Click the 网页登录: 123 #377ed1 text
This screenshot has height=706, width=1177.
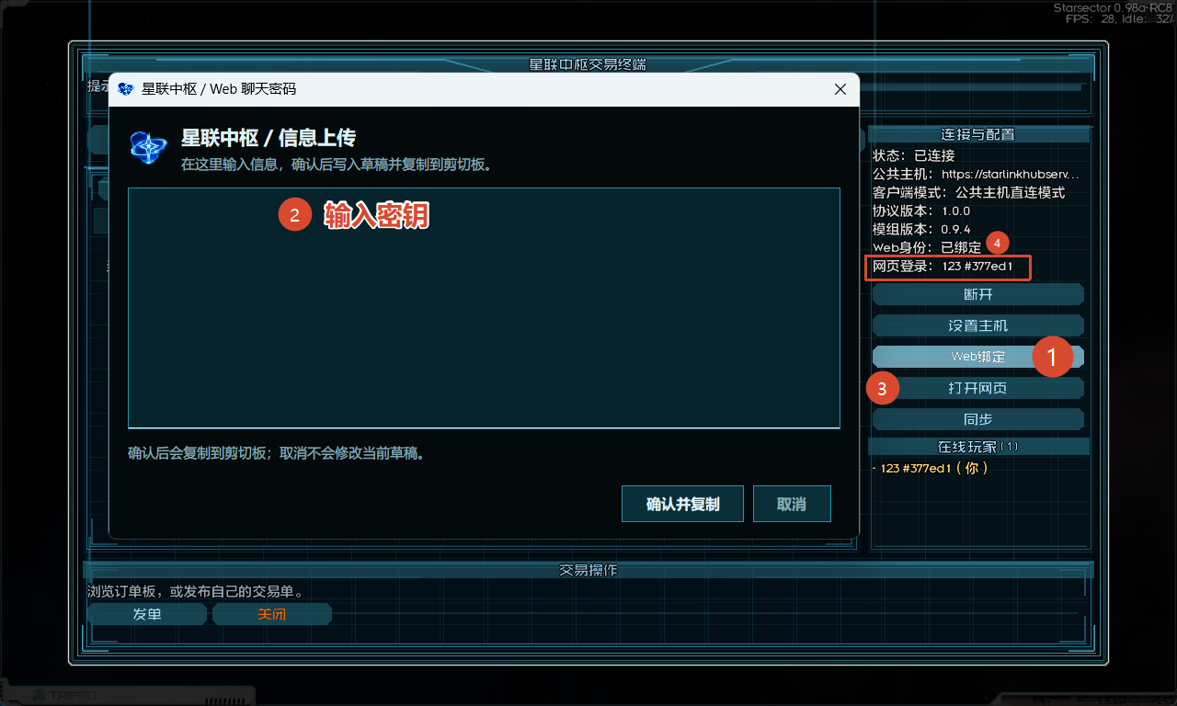click(943, 267)
